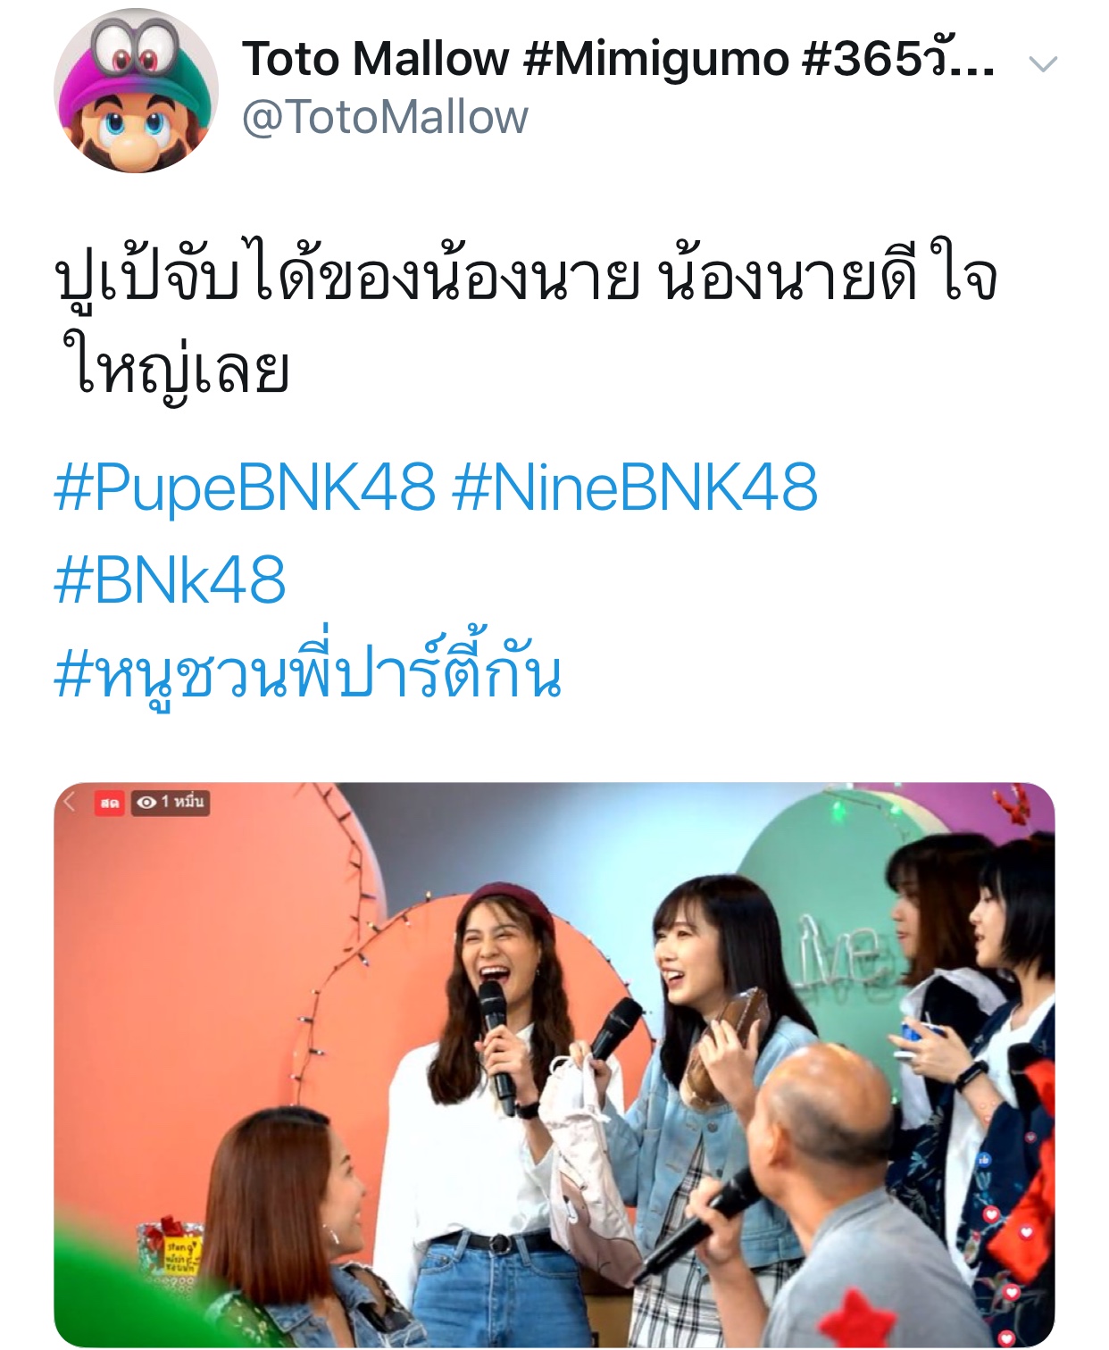Tap the back arrow in livestream image

point(70,801)
